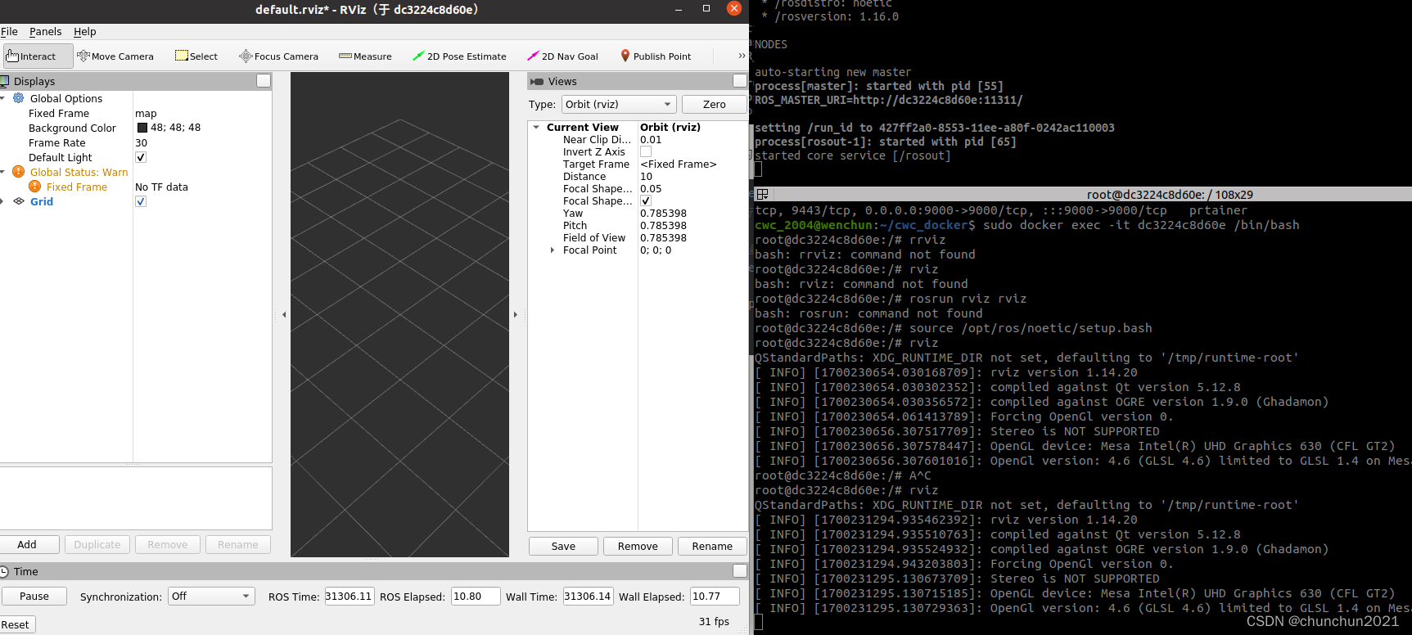Click the Global Options gear icon
The image size is (1412, 635).
[x=19, y=98]
